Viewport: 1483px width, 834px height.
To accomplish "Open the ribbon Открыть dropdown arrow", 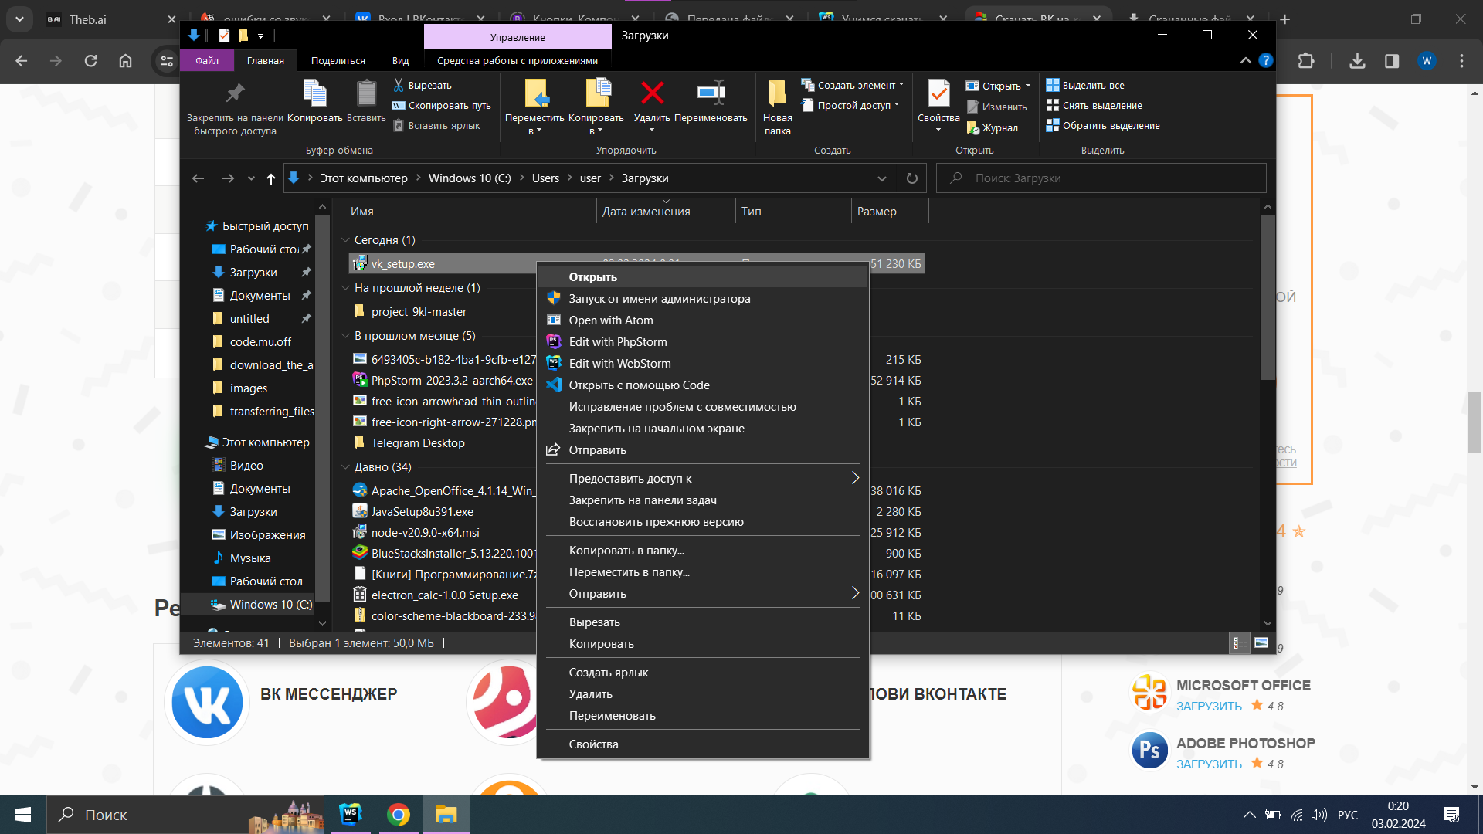I will 1028,86.
